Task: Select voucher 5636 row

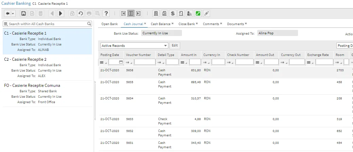Action: pyautogui.click(x=225, y=72)
